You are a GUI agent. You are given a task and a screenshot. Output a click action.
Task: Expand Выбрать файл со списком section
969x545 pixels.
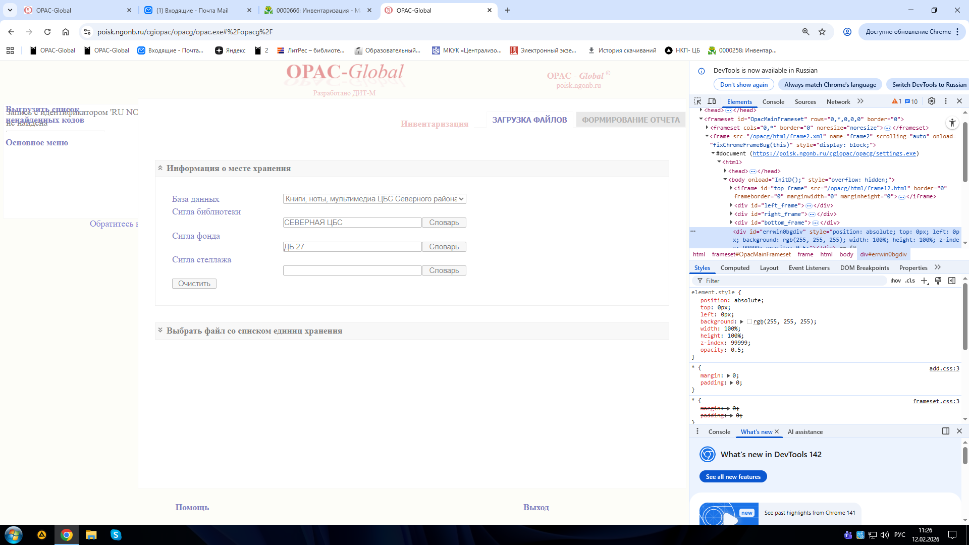click(x=160, y=330)
